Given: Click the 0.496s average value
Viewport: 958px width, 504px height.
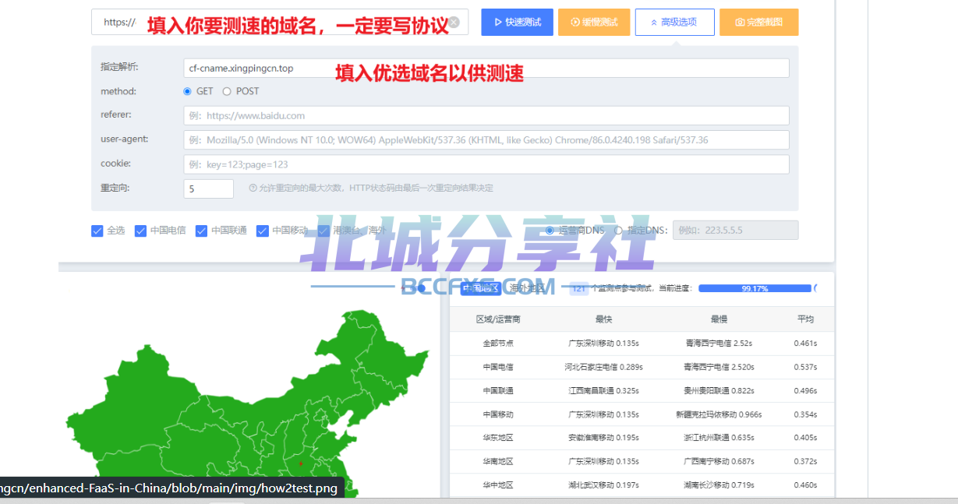Looking at the screenshot, I should point(805,390).
